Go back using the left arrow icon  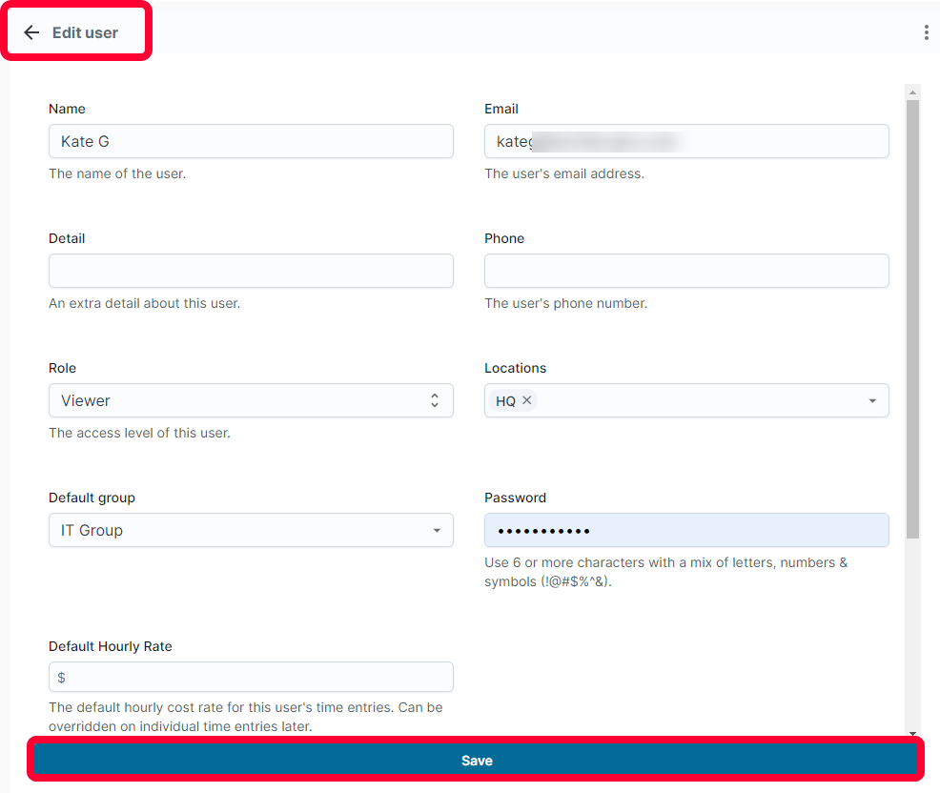tap(31, 32)
